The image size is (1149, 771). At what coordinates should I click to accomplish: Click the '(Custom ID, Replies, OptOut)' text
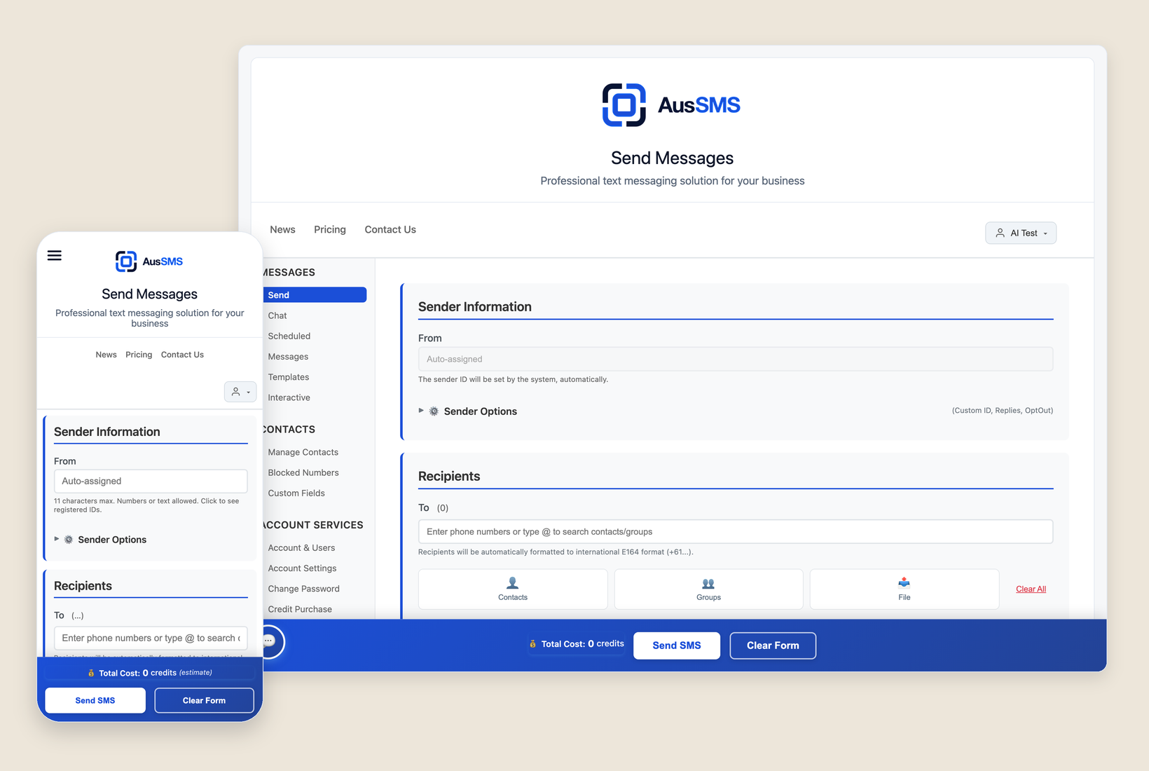1002,411
